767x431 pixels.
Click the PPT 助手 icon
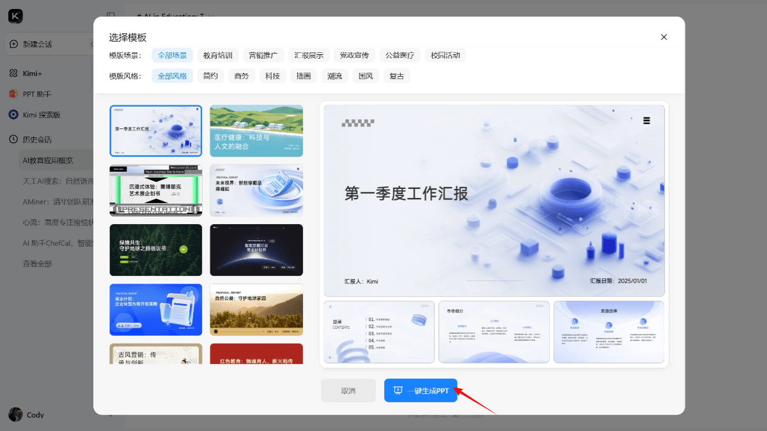pyautogui.click(x=13, y=94)
